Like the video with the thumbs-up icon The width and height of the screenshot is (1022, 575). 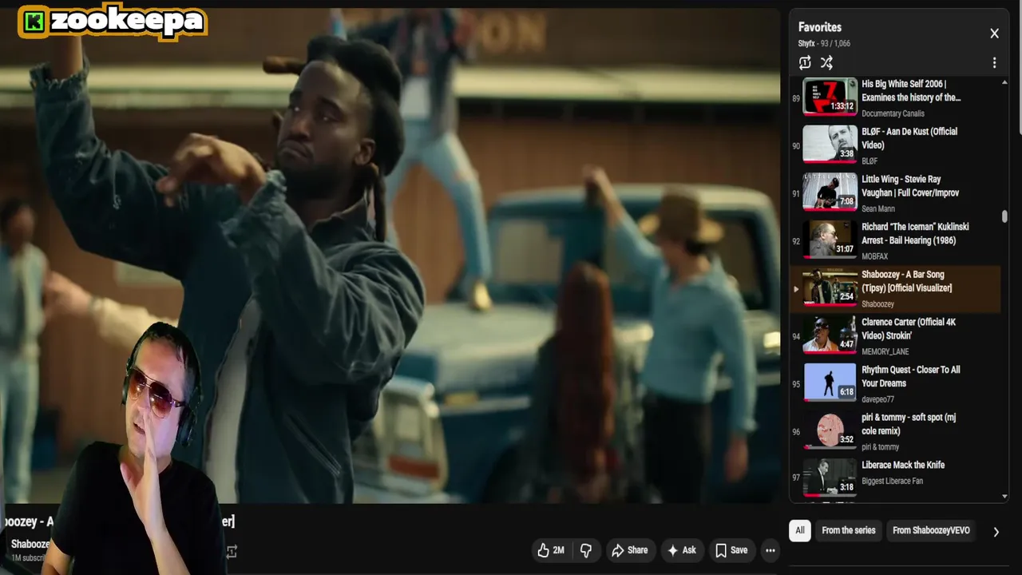[x=552, y=550]
